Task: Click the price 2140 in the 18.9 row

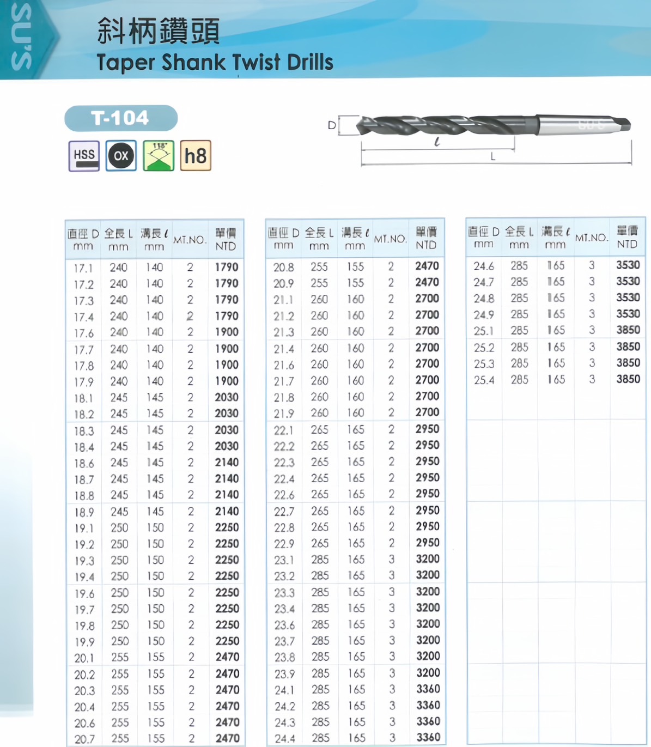Action: coord(227,511)
